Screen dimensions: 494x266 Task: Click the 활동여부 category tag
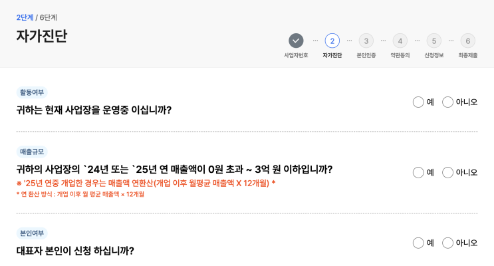click(32, 92)
